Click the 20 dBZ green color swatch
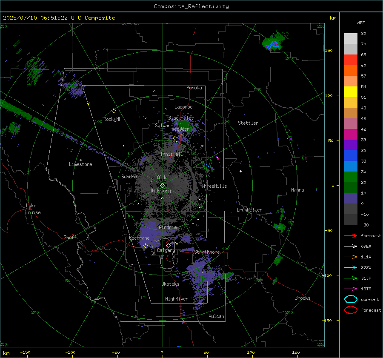Image resolution: width=383 pixels, height=358 pixels. point(351,177)
